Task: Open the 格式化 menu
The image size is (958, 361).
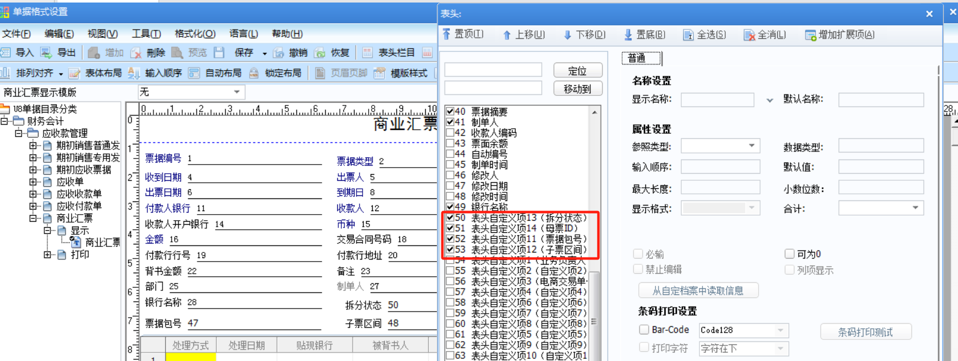Action: pyautogui.click(x=194, y=34)
